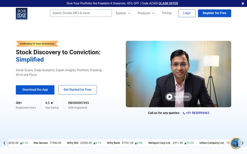Screen dimensions: 247x154
Task: Select the Urban Company Ltd. ticker item
Action: [215, 143]
